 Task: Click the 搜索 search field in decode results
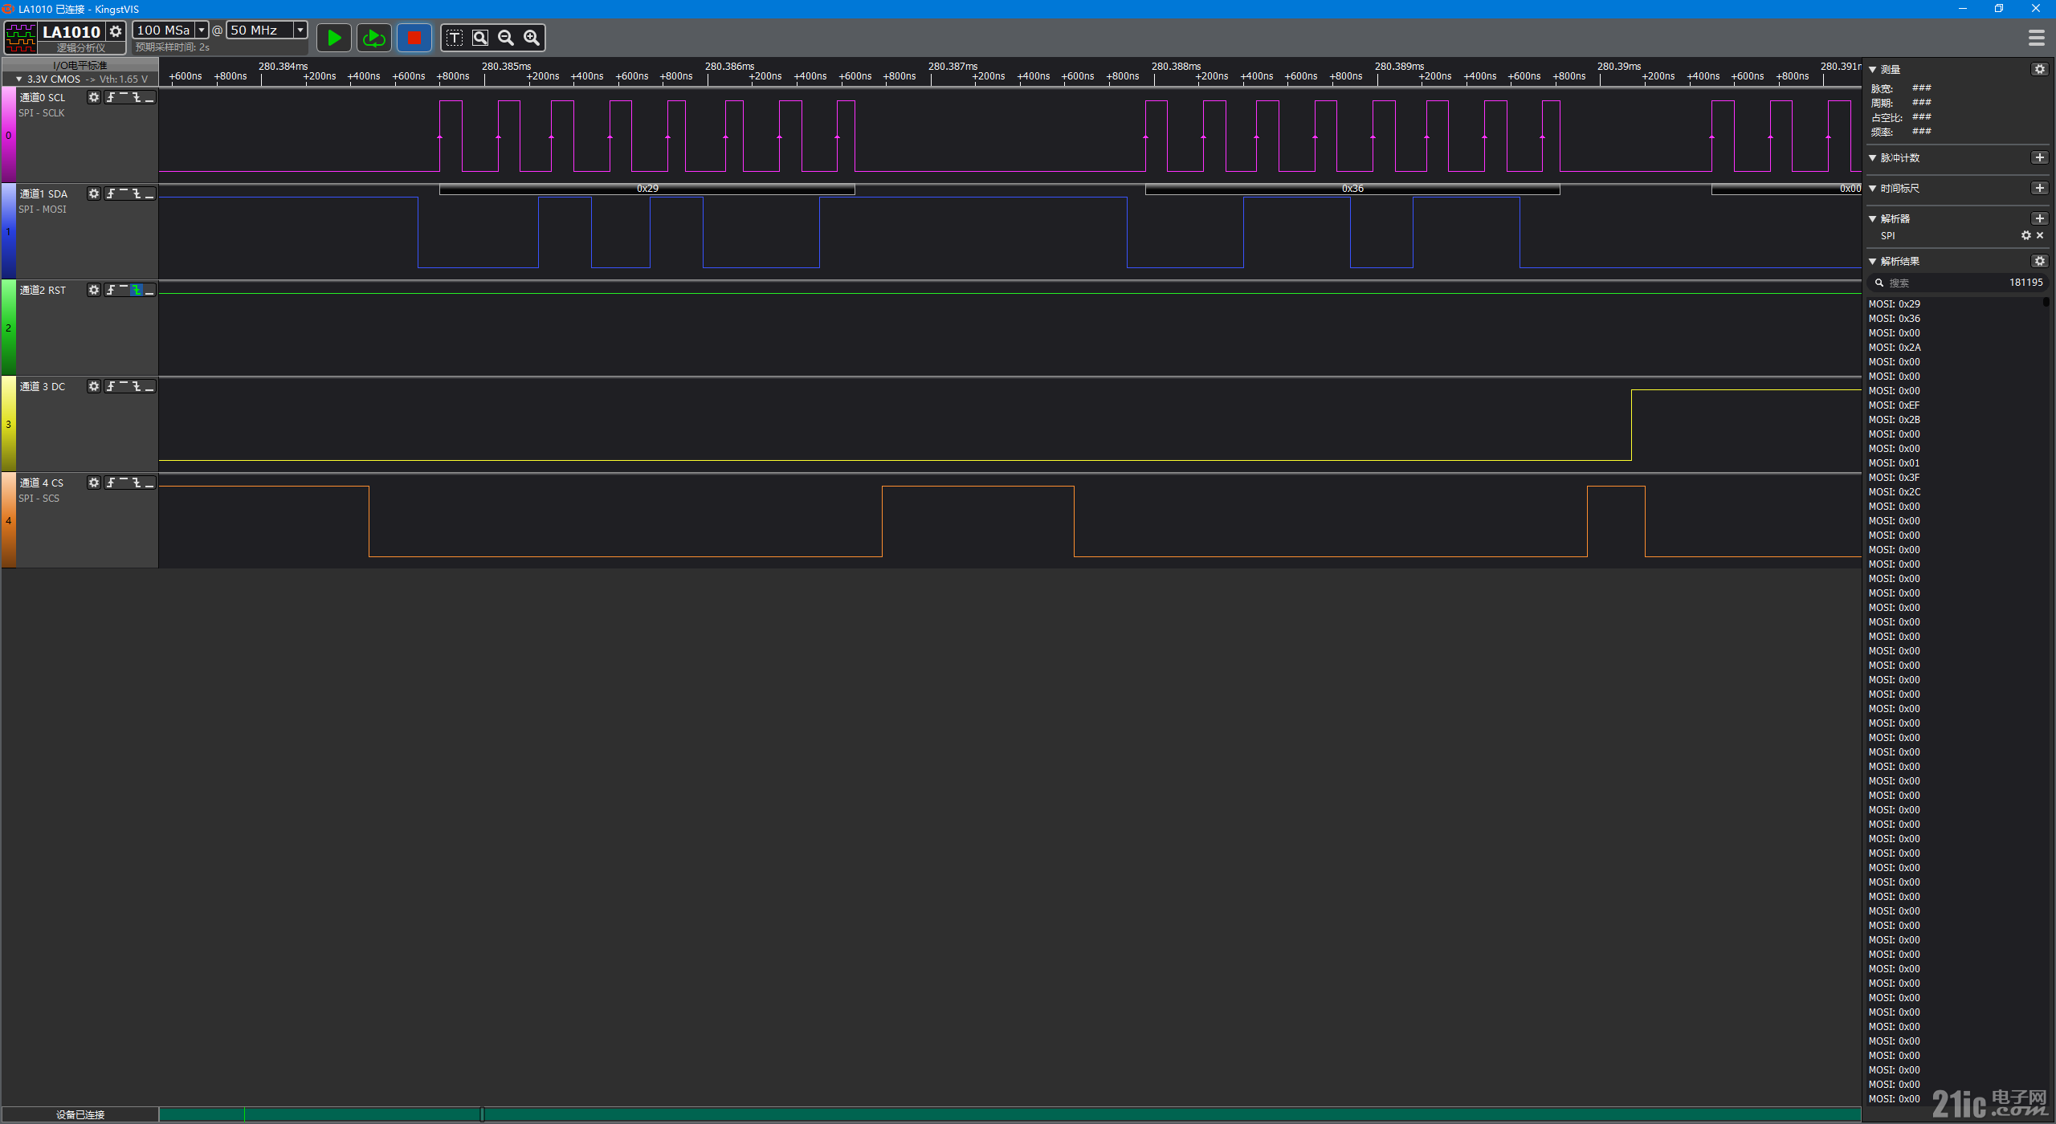(1958, 283)
